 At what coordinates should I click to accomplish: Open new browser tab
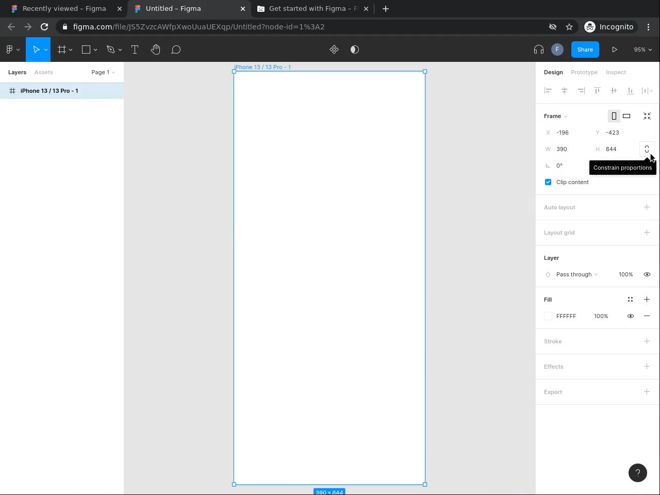click(x=386, y=8)
